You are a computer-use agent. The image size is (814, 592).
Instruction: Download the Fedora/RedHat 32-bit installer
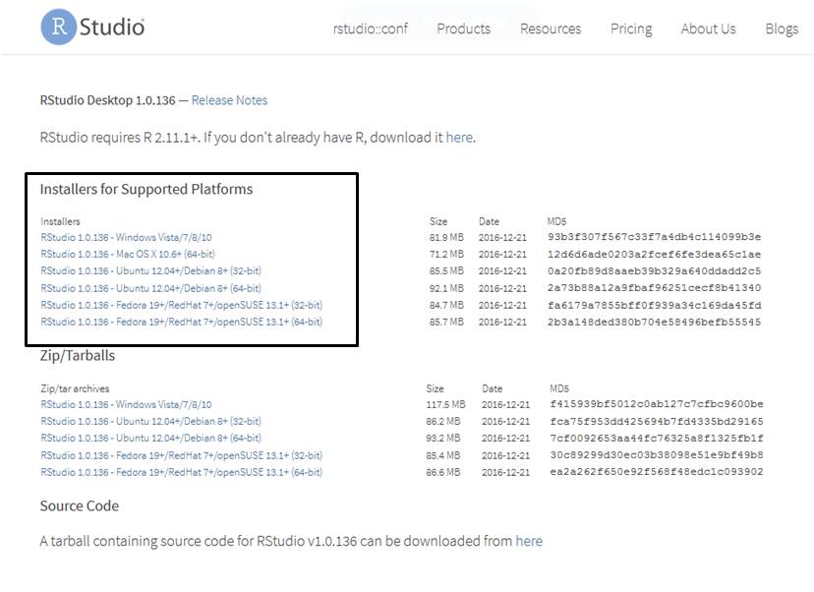181,305
